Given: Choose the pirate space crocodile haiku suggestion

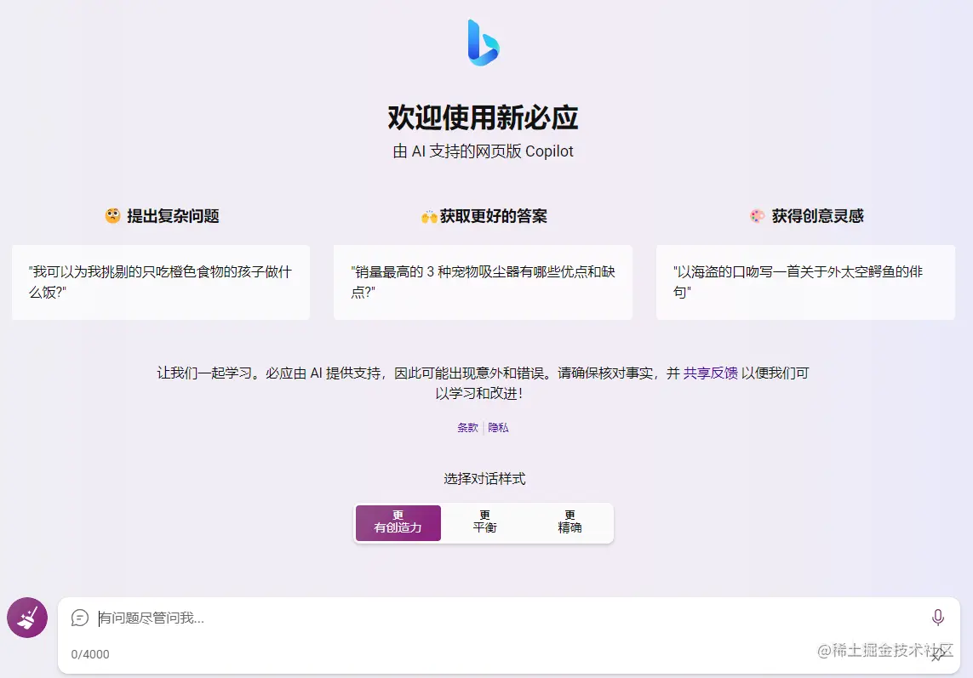Looking at the screenshot, I should [x=805, y=282].
